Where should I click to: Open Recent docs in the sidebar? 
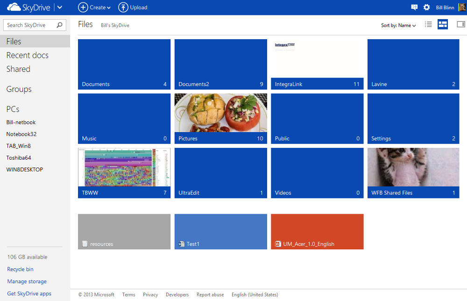28,55
